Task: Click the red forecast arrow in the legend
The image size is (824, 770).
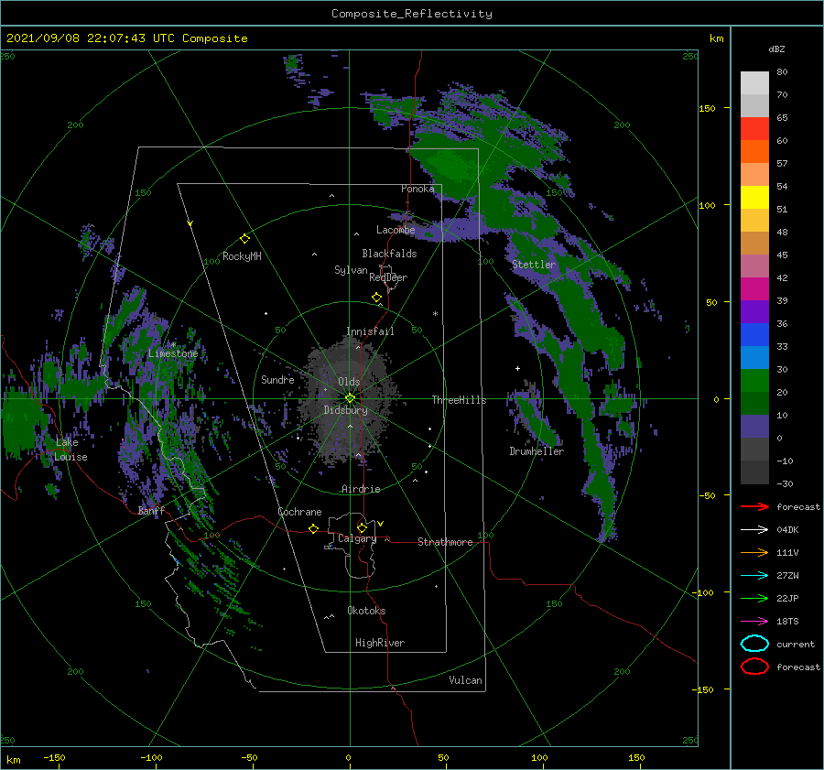Action: (x=754, y=506)
